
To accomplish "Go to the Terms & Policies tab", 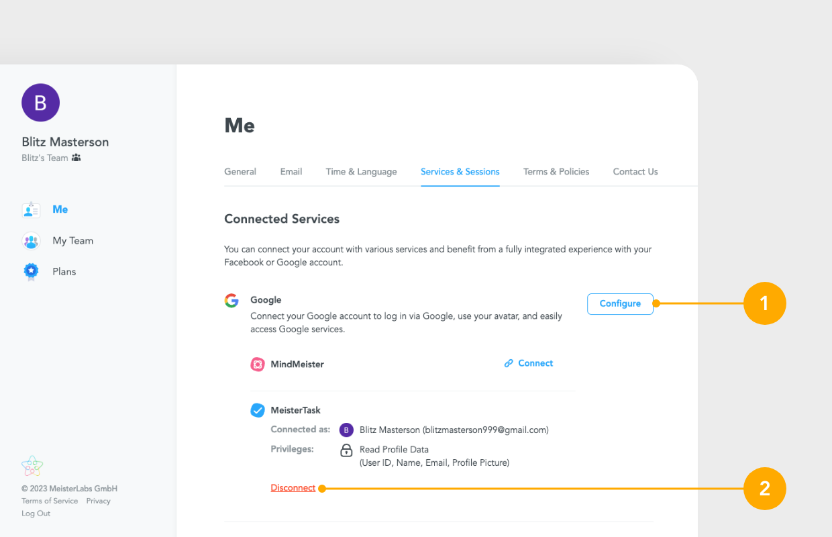I will [556, 172].
